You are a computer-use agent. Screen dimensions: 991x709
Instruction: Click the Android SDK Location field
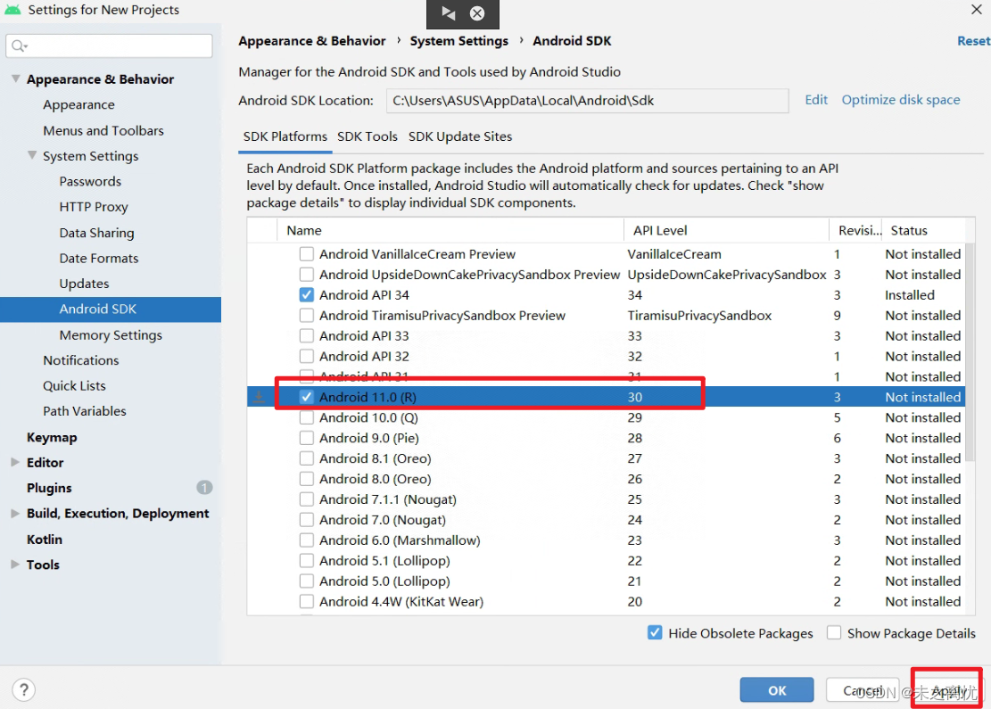(587, 101)
